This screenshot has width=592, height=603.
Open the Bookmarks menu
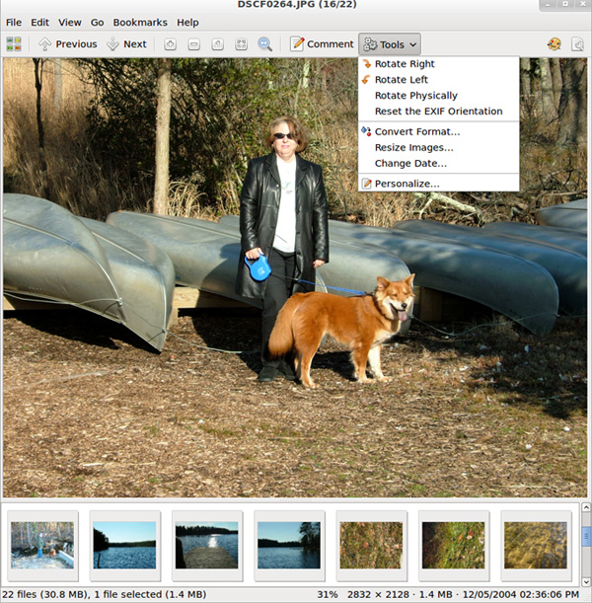click(140, 23)
